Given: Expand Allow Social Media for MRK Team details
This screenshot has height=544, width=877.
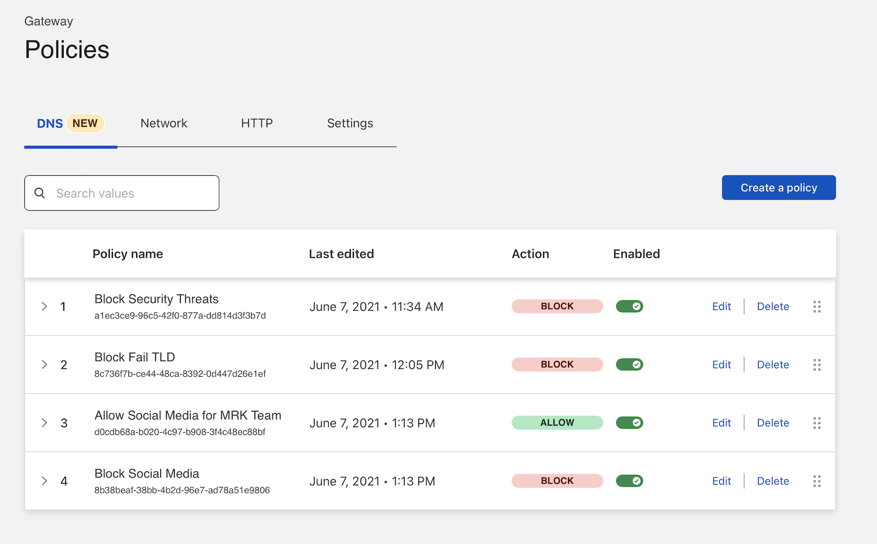Looking at the screenshot, I should (44, 423).
